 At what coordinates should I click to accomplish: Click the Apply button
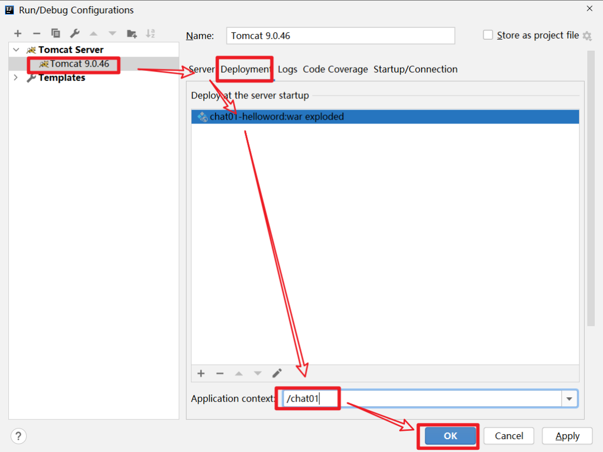pos(567,436)
